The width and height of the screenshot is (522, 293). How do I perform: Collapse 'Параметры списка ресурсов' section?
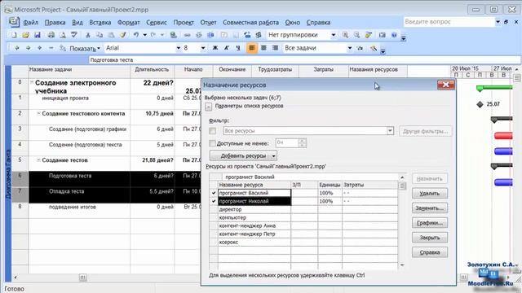(209, 107)
